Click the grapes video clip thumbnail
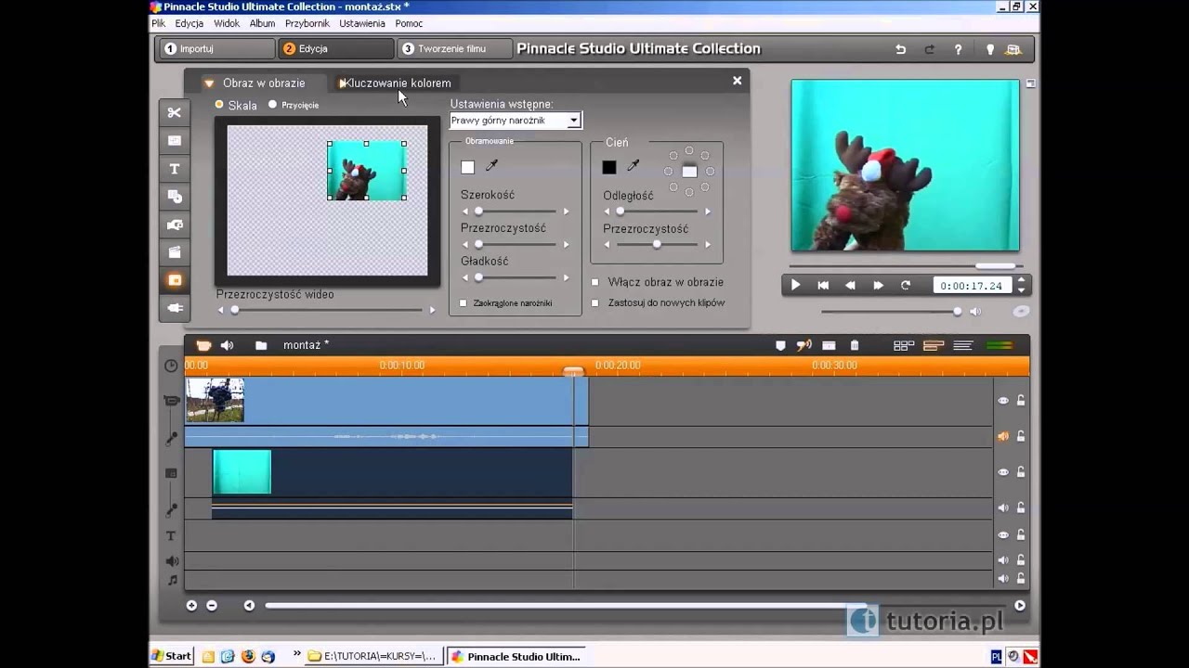Viewport: 1189px width, 668px height. pyautogui.click(x=216, y=400)
